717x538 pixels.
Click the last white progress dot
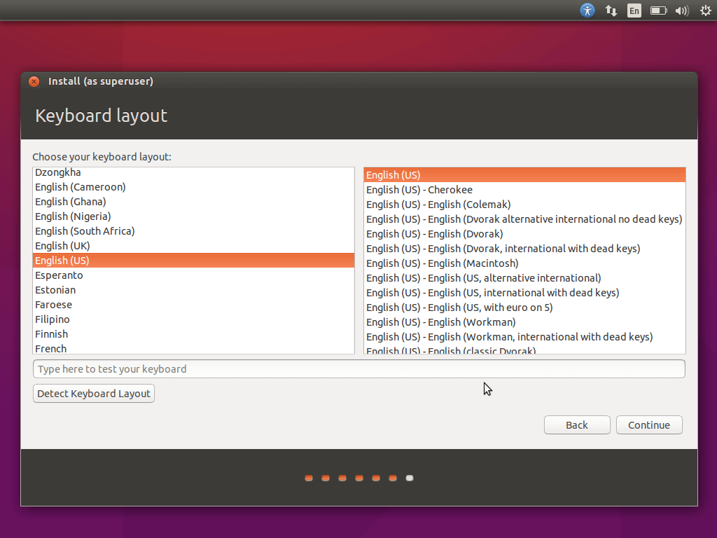click(410, 478)
